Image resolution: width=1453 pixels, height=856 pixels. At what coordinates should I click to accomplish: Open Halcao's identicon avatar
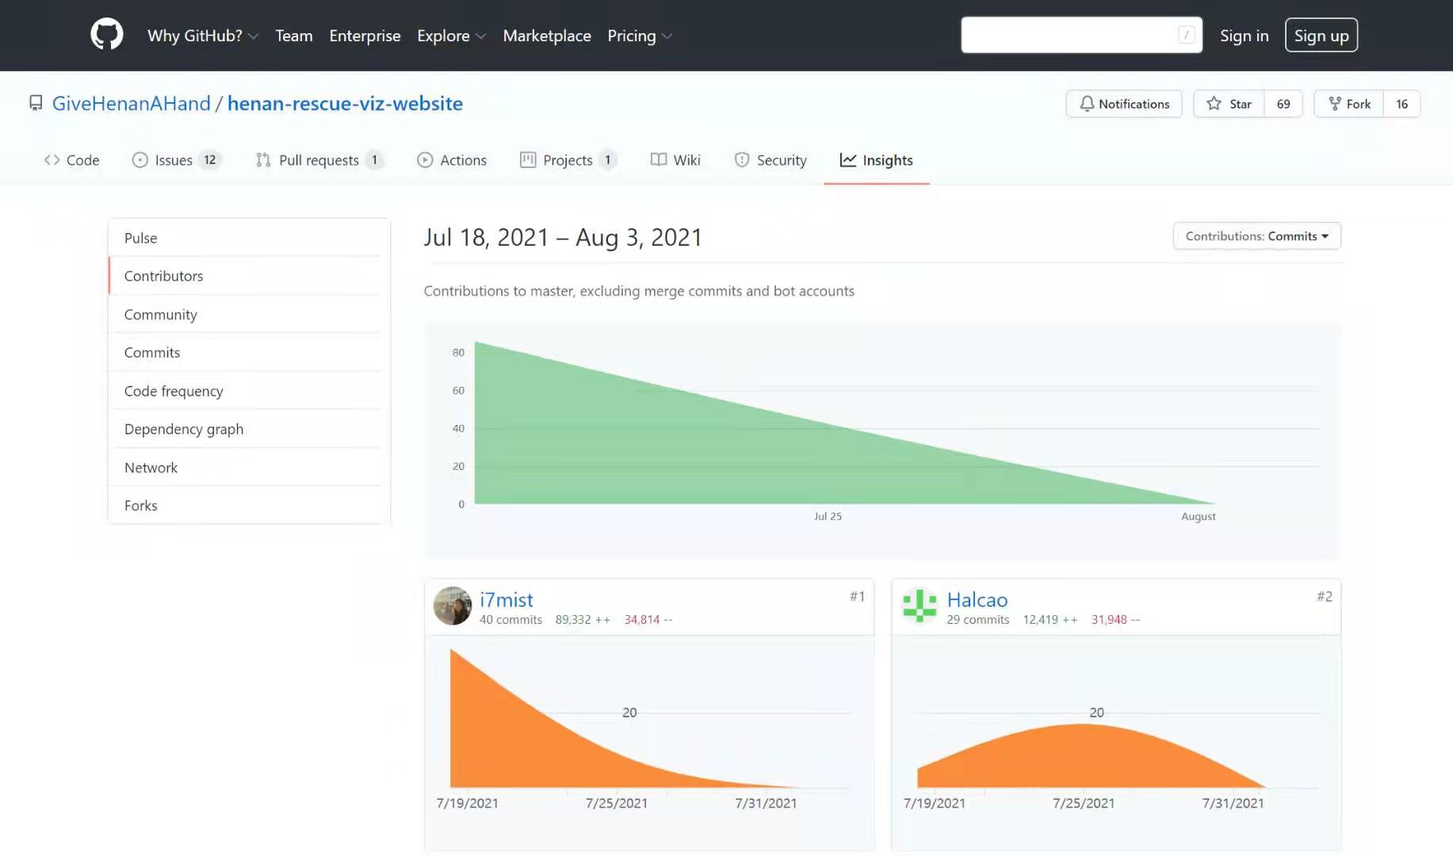coord(920,606)
